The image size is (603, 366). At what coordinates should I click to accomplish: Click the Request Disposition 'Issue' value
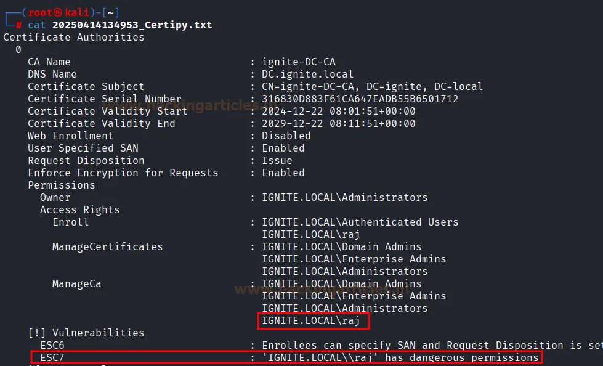click(x=277, y=160)
